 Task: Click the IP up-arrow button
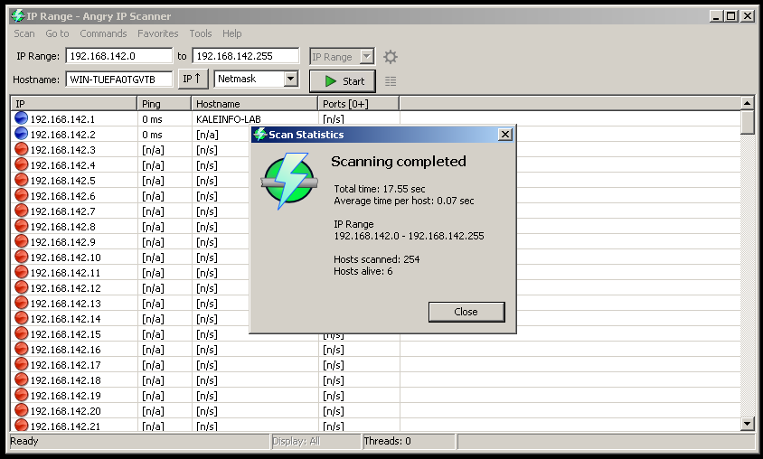point(193,79)
